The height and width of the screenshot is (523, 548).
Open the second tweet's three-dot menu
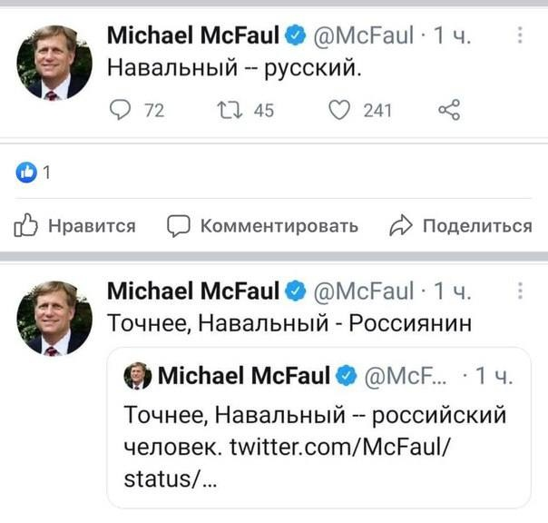tap(519, 291)
